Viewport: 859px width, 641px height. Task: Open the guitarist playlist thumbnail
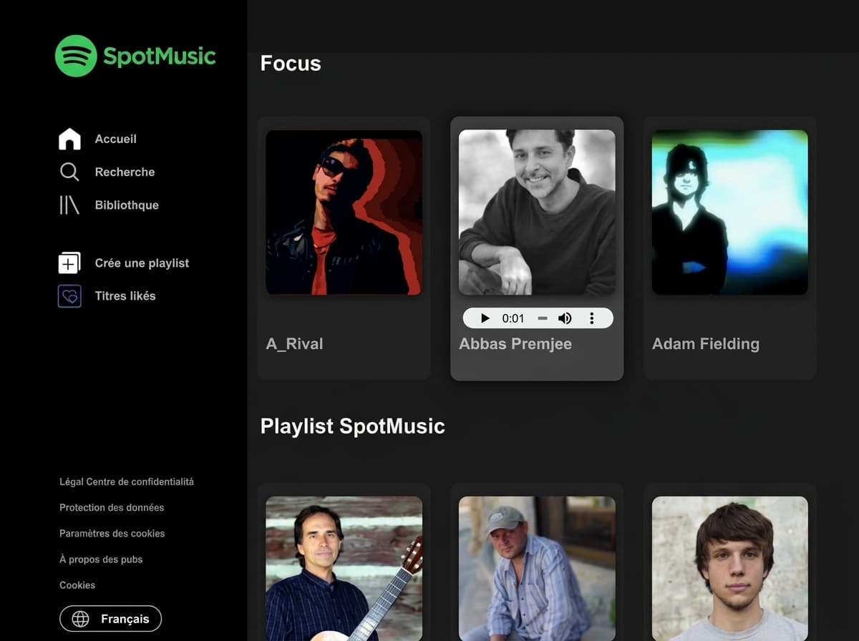tap(344, 568)
